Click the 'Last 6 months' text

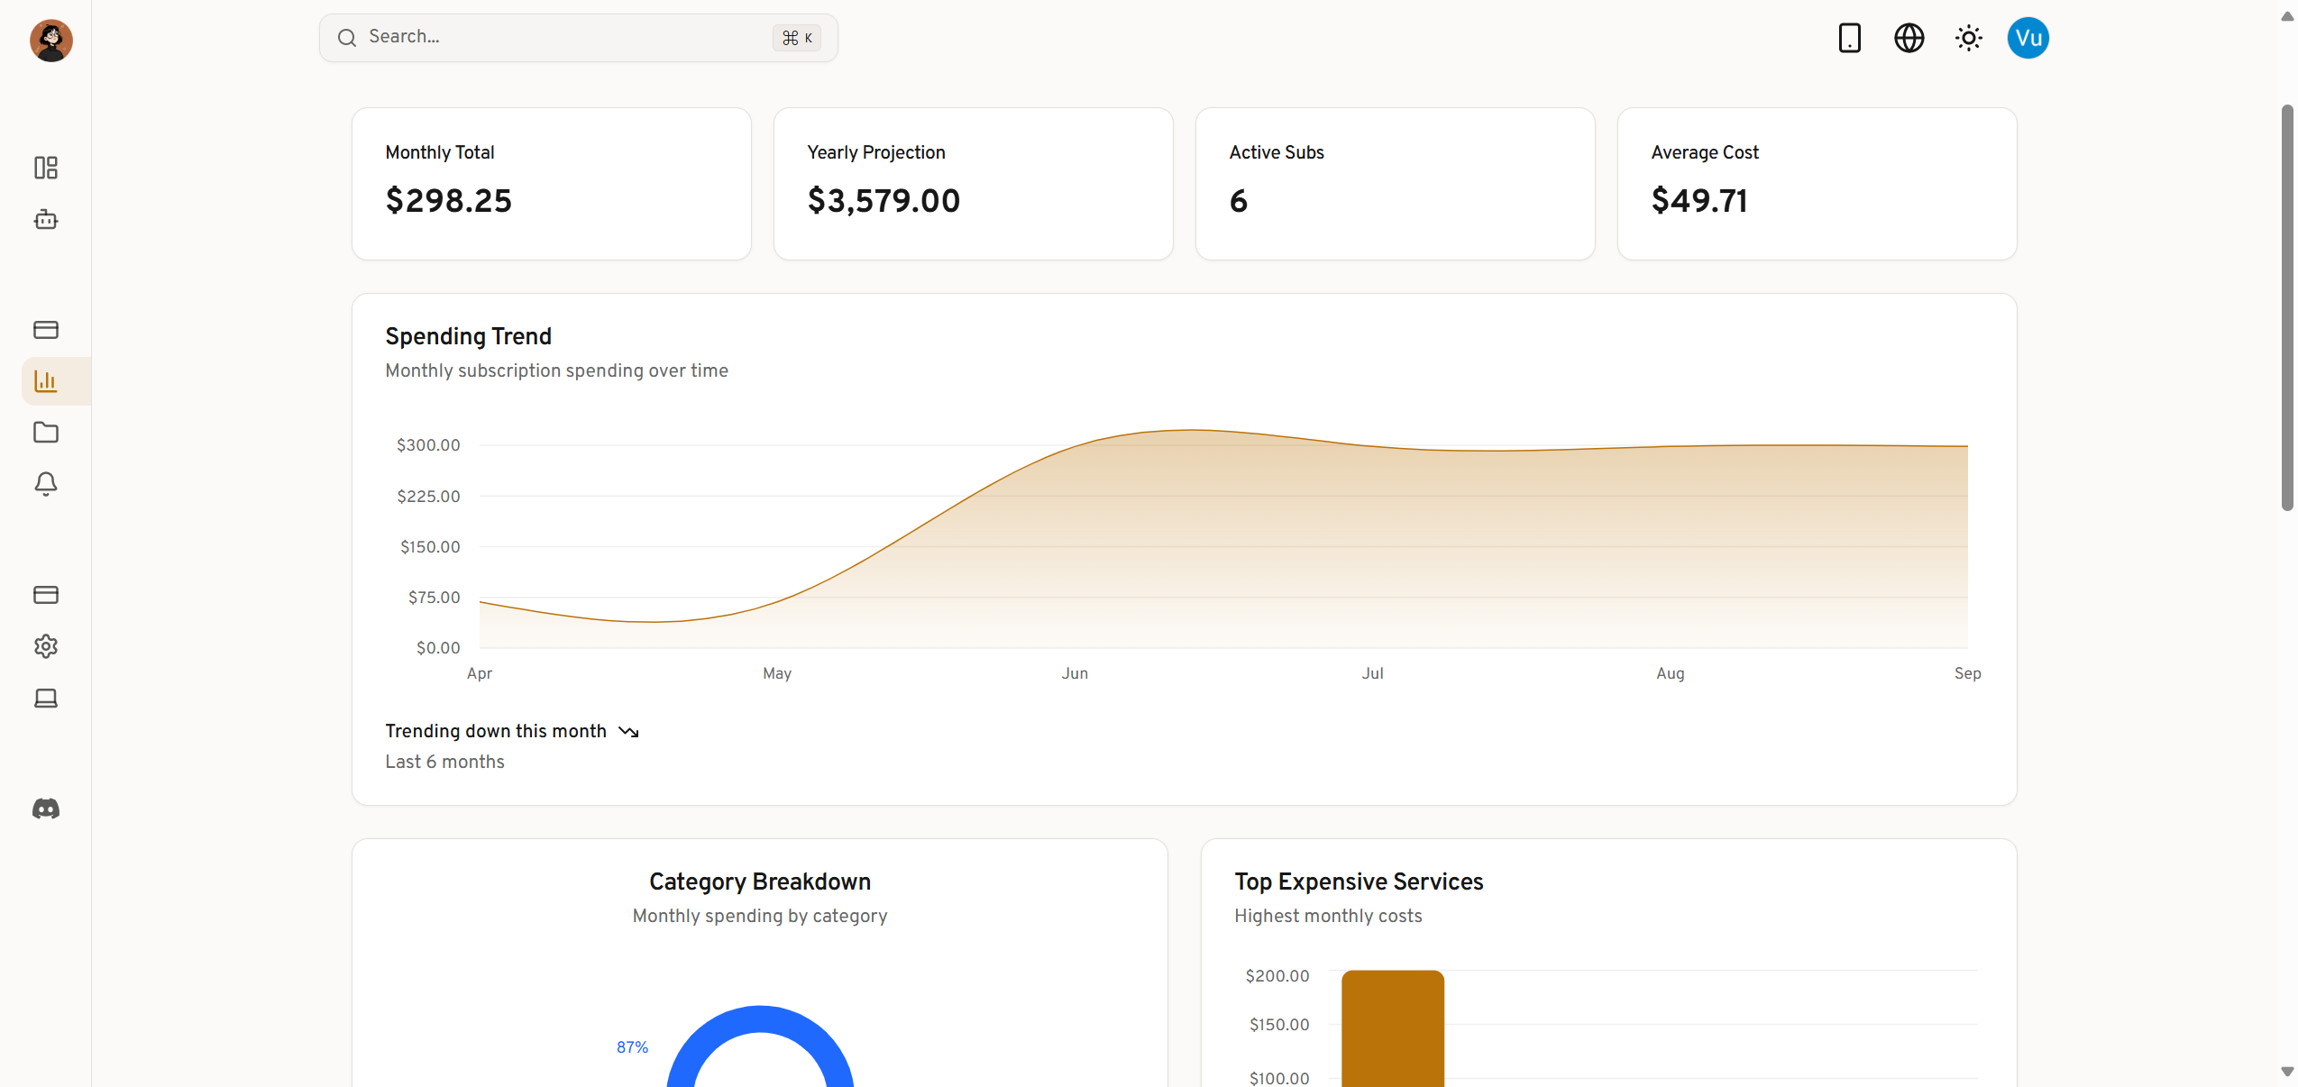(x=445, y=762)
